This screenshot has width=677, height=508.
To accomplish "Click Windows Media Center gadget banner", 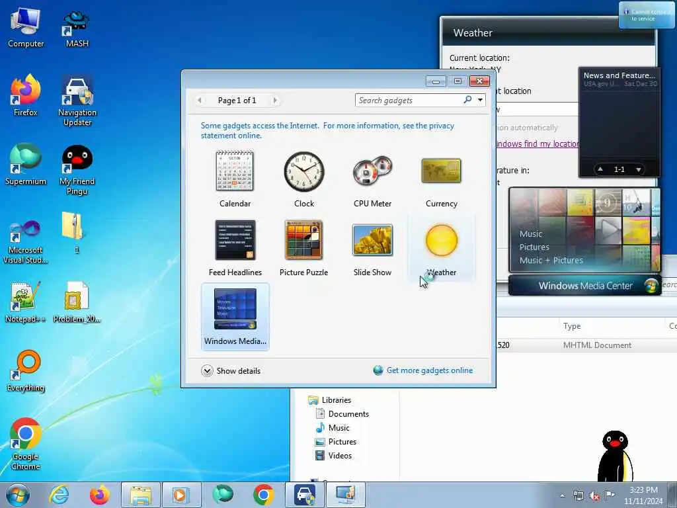I will pos(584,286).
